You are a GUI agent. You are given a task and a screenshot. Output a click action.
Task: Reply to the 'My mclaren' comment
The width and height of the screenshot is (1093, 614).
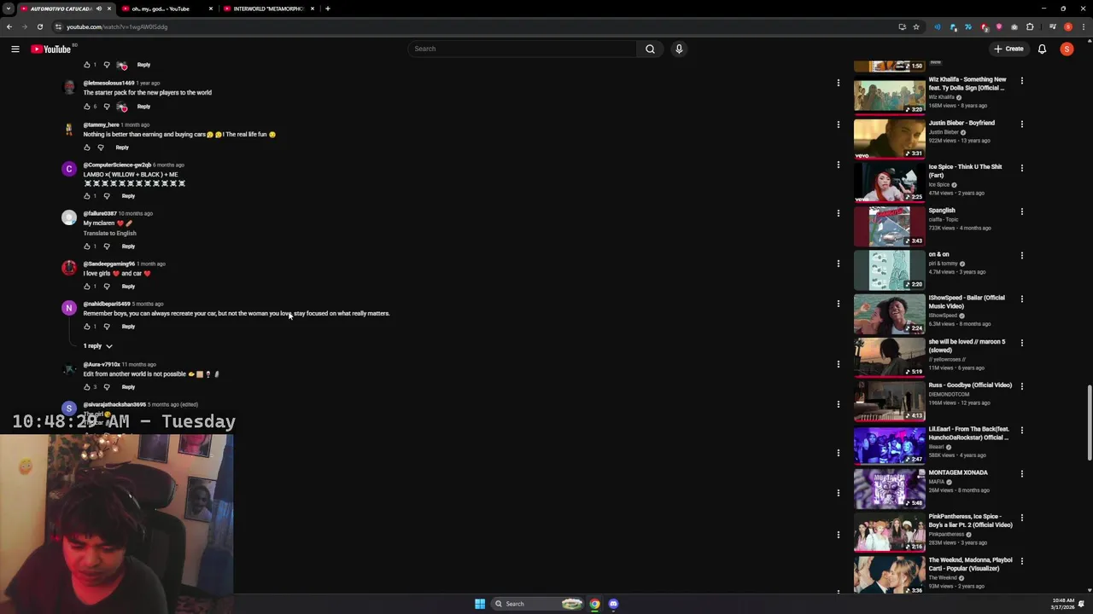pos(128,246)
